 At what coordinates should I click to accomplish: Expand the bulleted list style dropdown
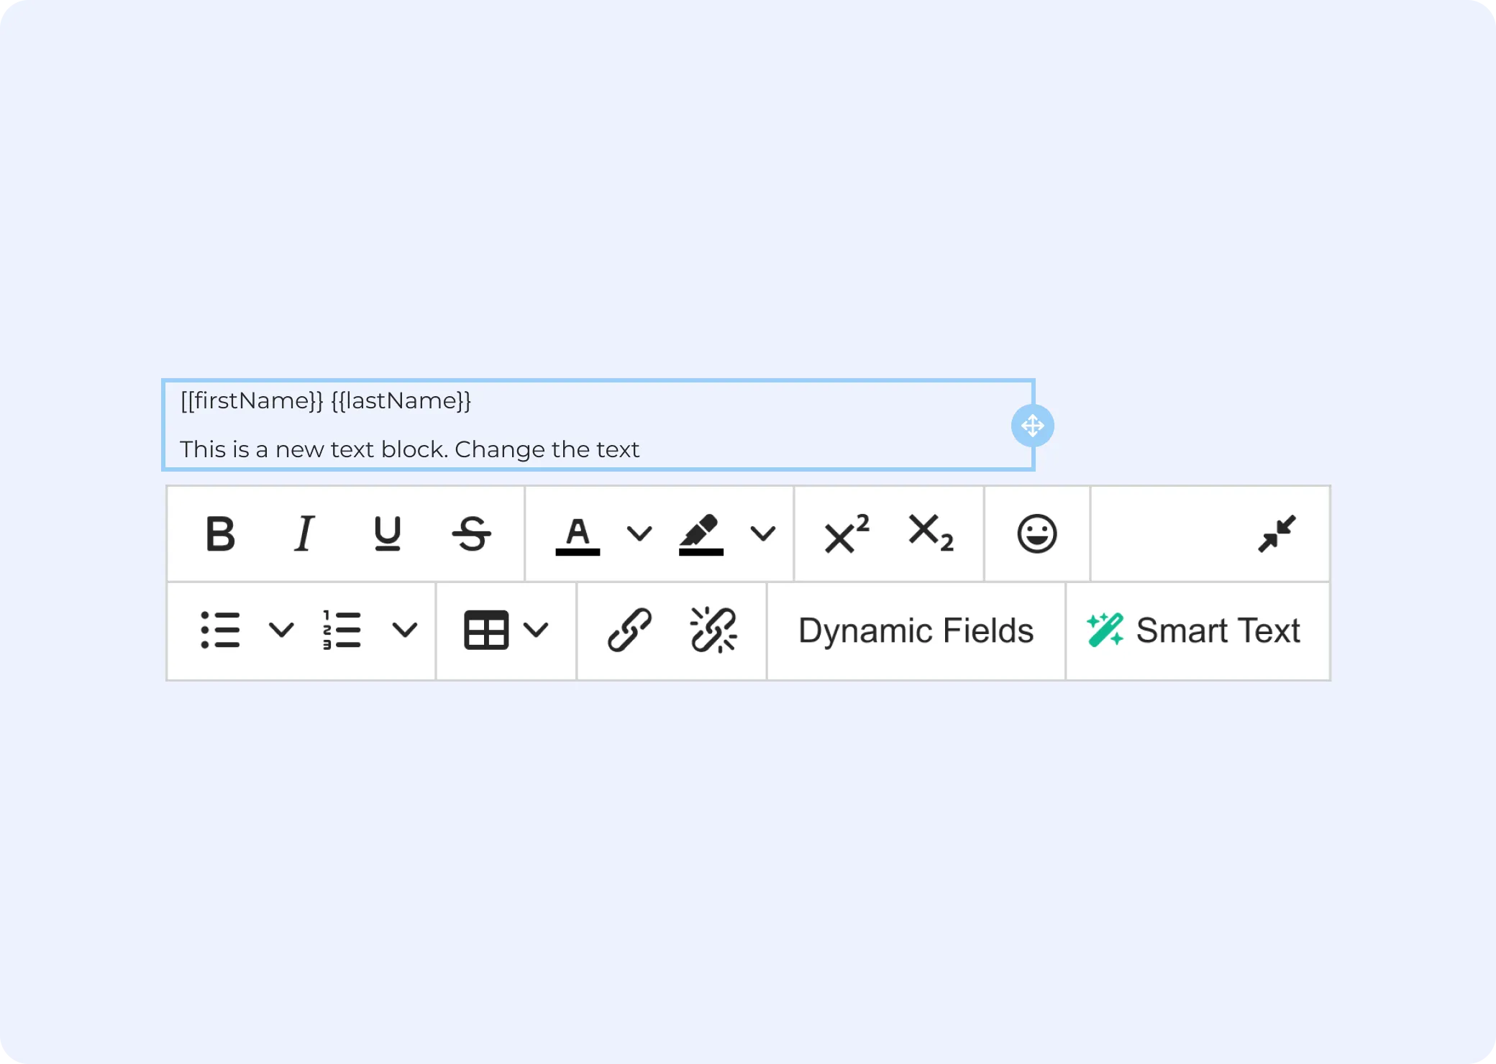point(281,630)
